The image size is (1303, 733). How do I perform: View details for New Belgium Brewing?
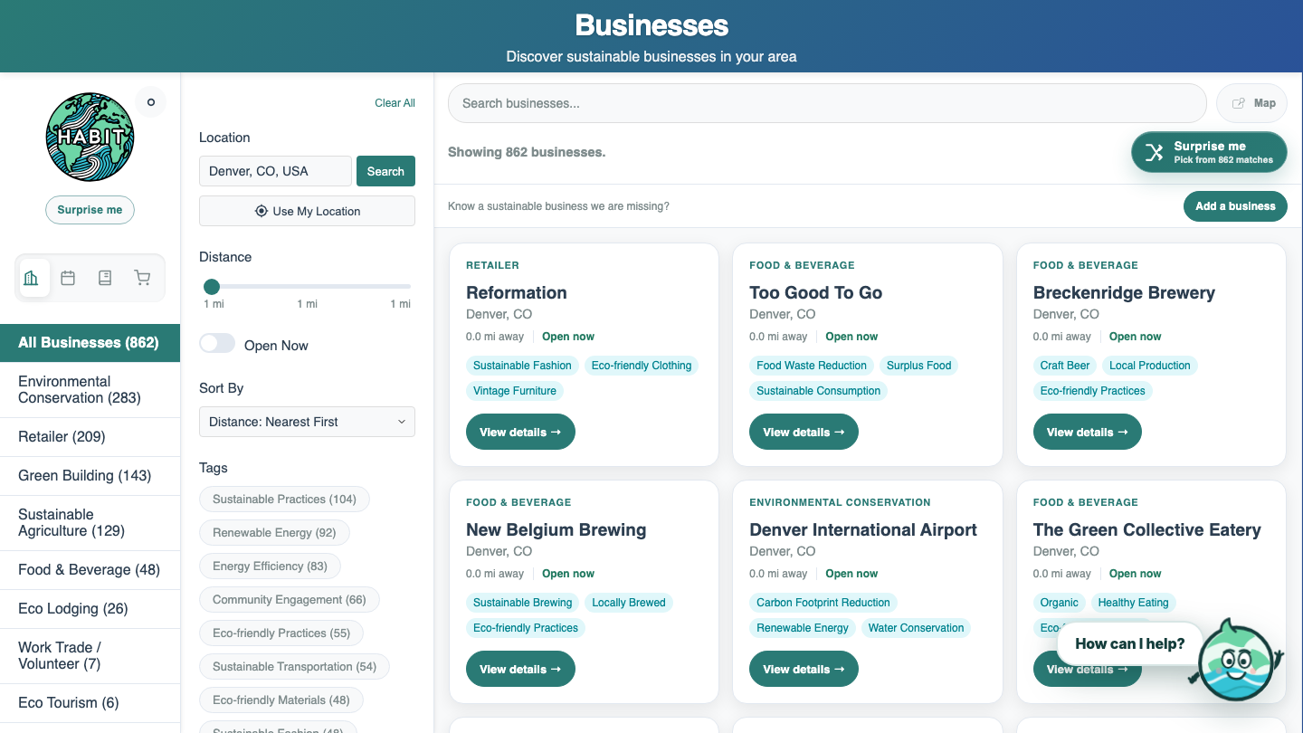(520, 669)
